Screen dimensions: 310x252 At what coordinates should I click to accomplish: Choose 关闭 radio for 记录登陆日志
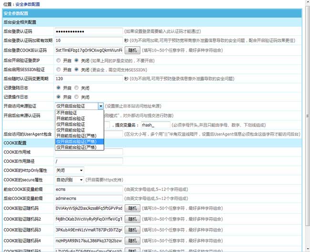[76, 88]
